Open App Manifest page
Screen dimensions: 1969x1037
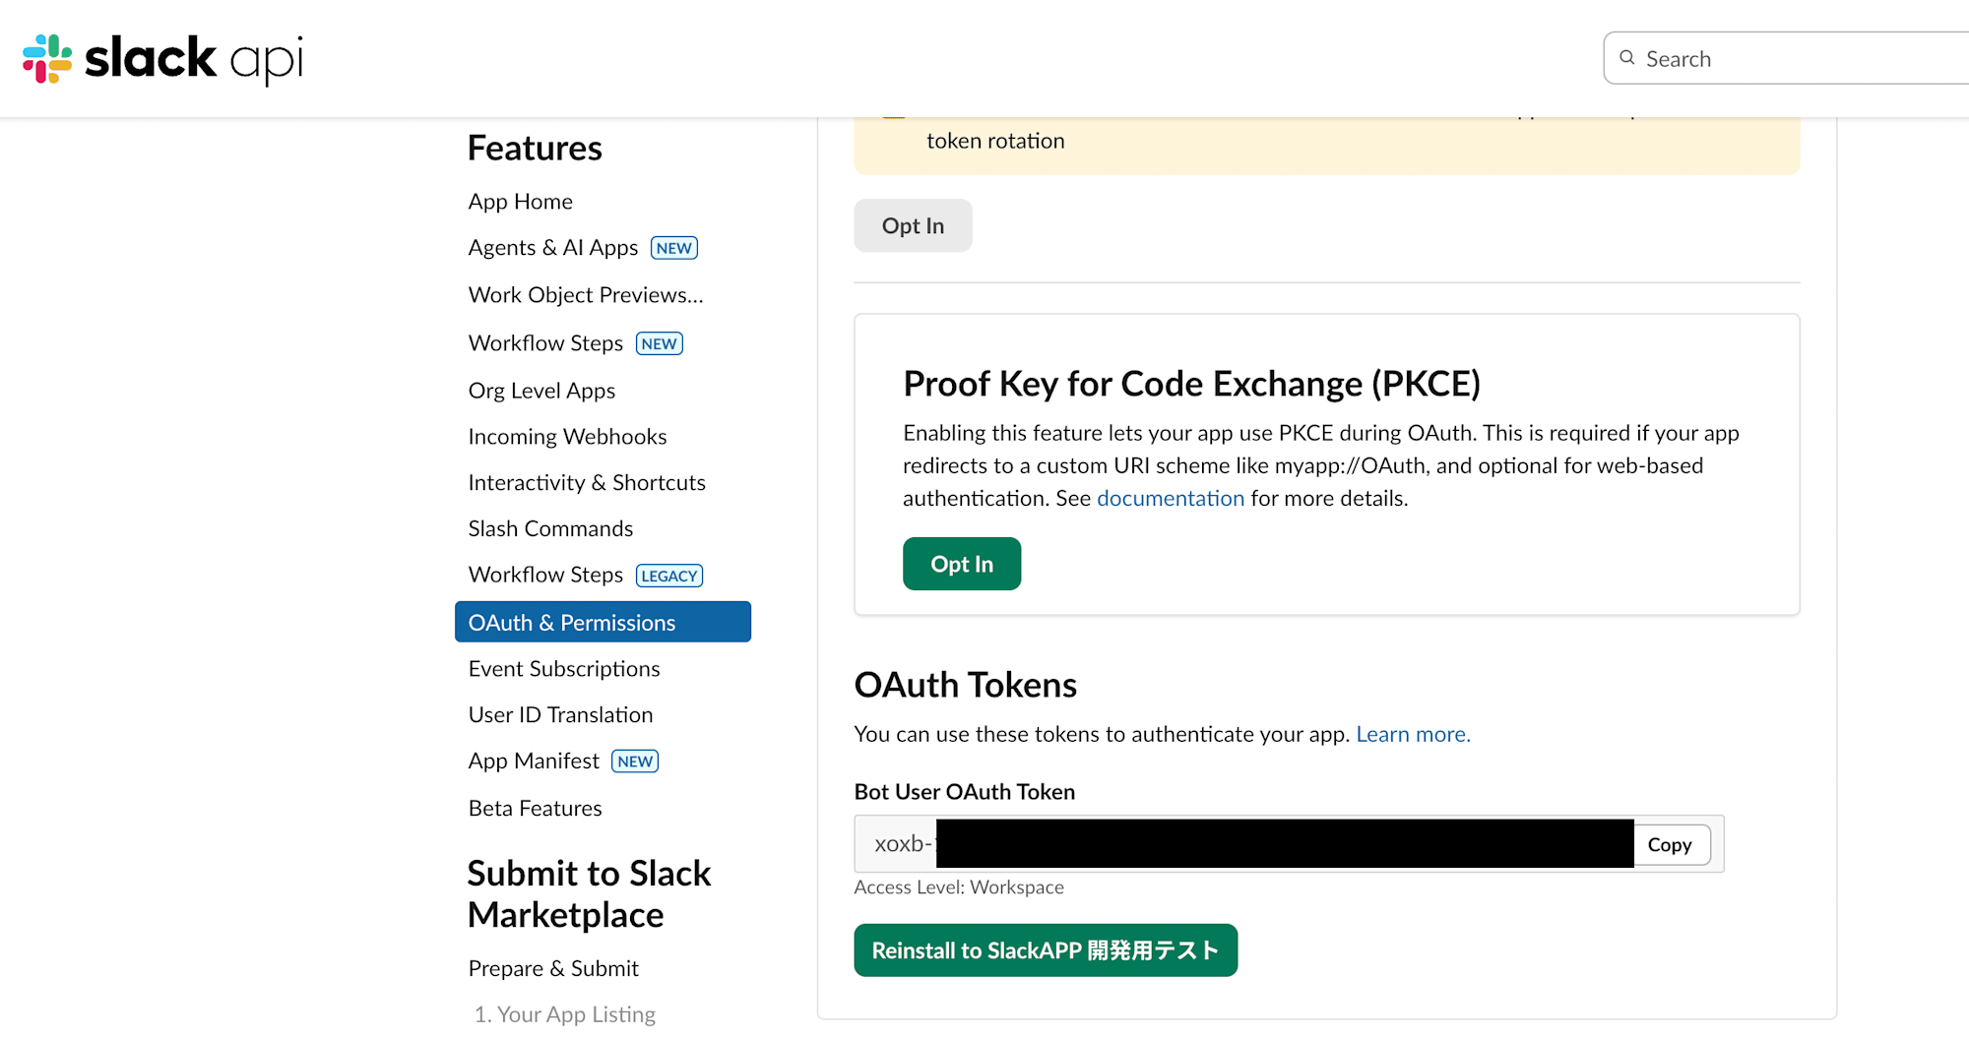click(x=534, y=762)
